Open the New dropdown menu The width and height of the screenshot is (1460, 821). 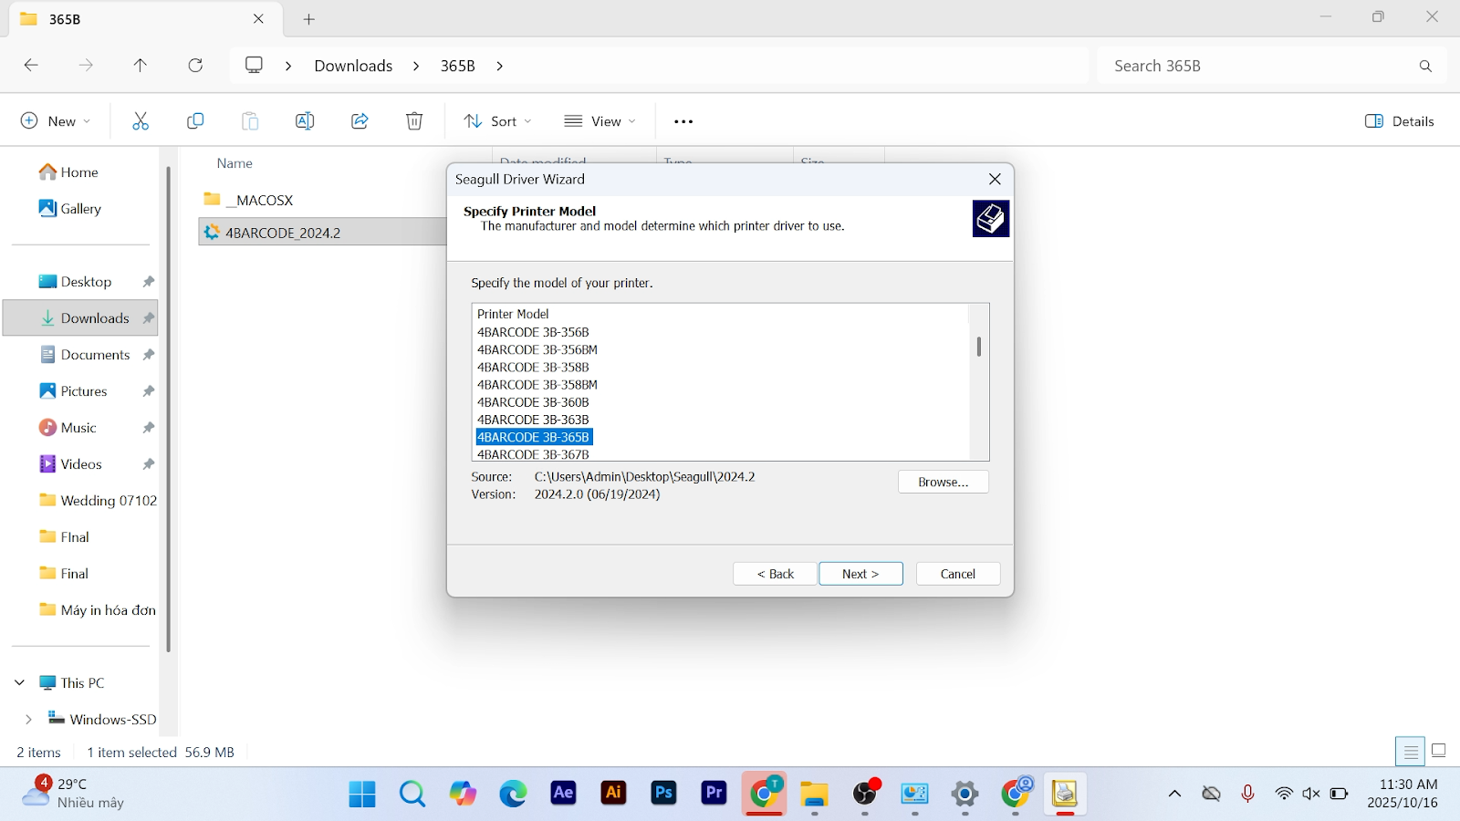(x=56, y=121)
